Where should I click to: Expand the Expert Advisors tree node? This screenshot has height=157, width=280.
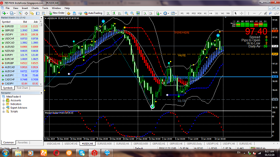tap(3, 108)
